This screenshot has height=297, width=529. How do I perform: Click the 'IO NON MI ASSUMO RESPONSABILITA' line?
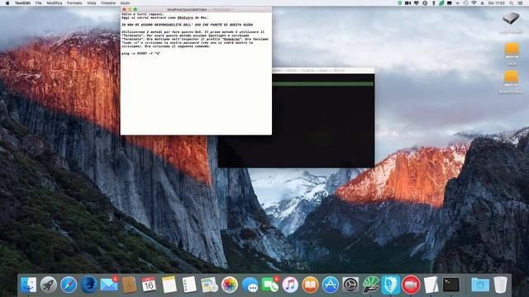click(x=188, y=25)
